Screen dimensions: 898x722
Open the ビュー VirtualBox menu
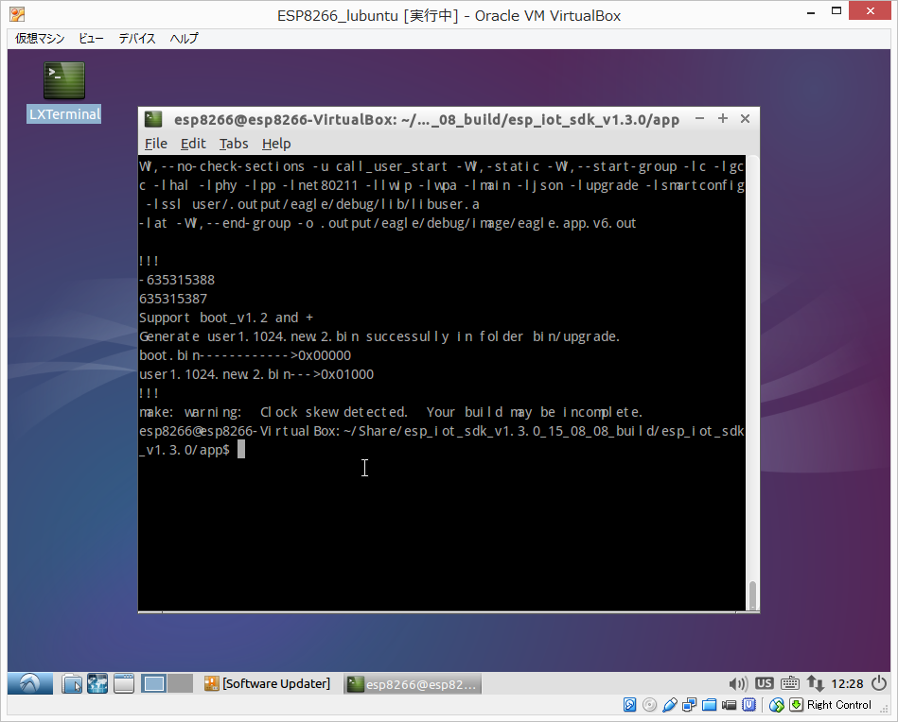pyautogui.click(x=91, y=39)
